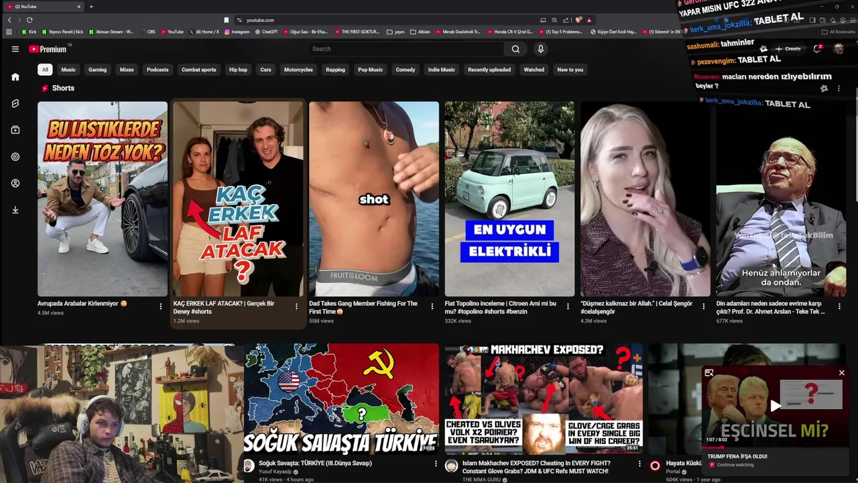The width and height of the screenshot is (858, 483).
Task: Open options for Dad Takes Gang Member short
Action: click(432, 307)
